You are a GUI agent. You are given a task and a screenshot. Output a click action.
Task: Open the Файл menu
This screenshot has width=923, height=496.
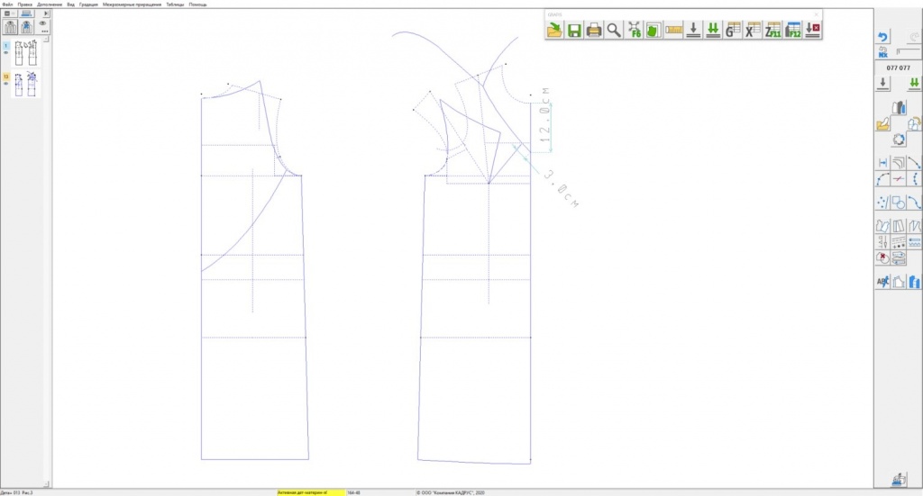(8, 5)
